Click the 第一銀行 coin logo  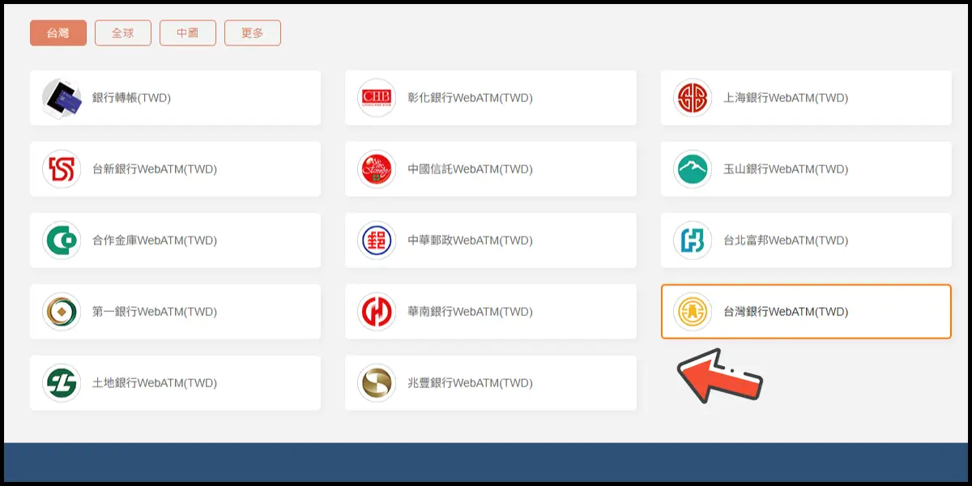(62, 312)
